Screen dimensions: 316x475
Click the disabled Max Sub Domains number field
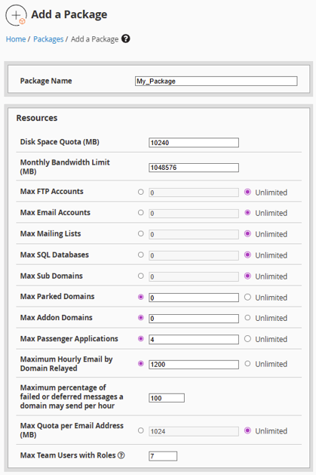coord(194,276)
